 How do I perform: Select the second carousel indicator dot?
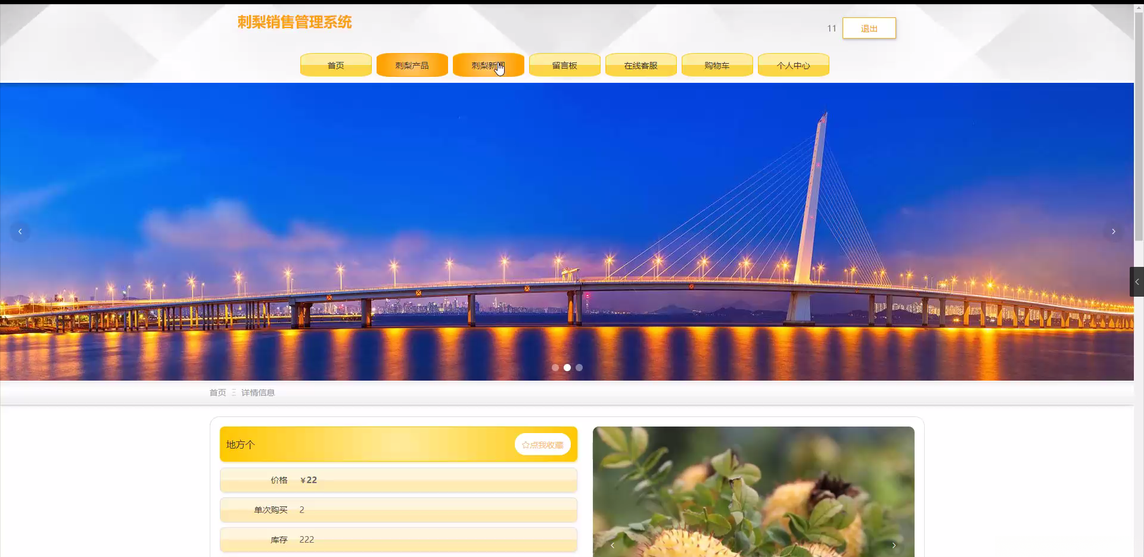pyautogui.click(x=567, y=368)
